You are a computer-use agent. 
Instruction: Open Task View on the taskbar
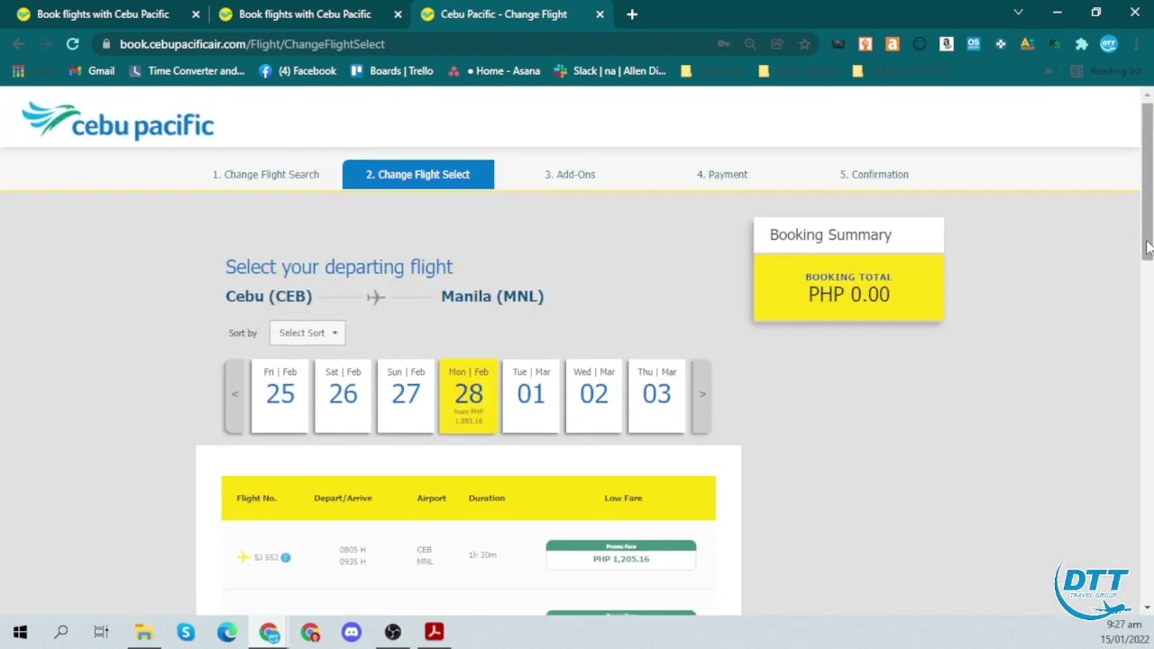(x=101, y=632)
